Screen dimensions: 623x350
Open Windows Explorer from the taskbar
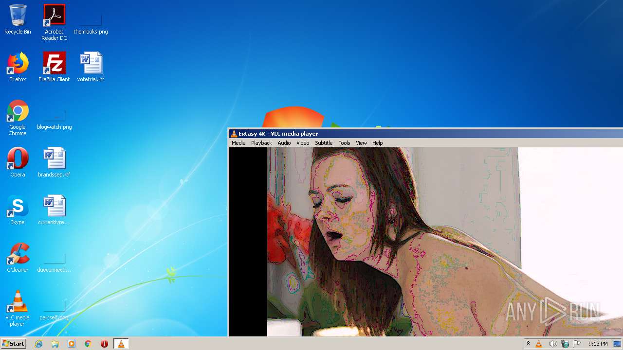(x=55, y=344)
